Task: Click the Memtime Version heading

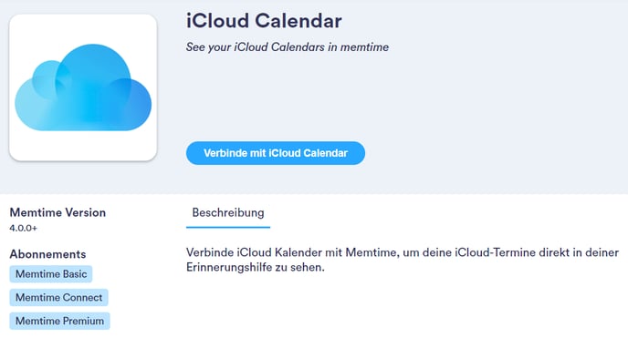Action: tap(58, 212)
